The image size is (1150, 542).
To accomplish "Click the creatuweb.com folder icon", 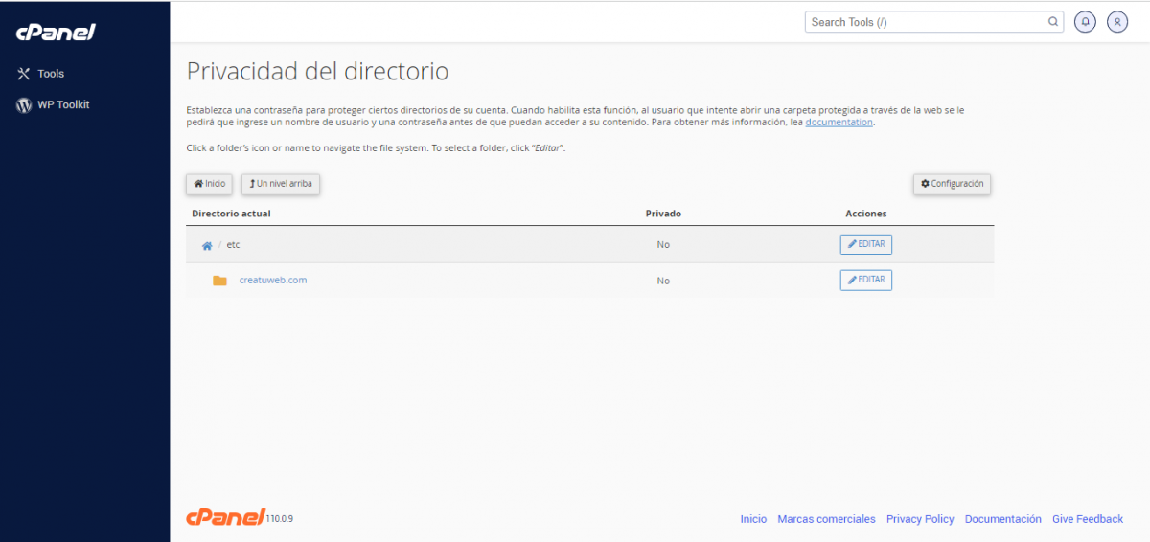I will [x=219, y=281].
